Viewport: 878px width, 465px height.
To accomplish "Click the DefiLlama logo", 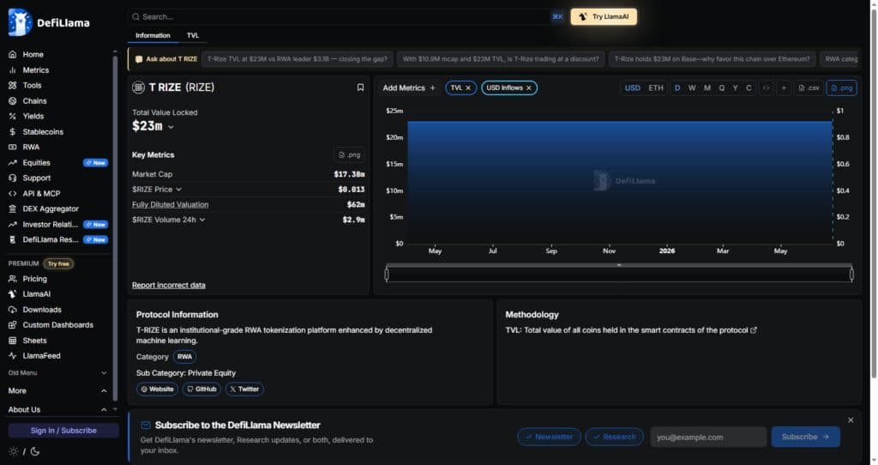I will tap(49, 22).
